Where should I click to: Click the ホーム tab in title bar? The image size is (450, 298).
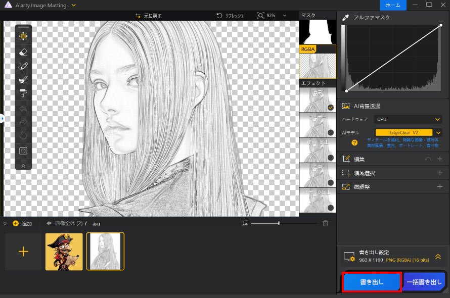pos(393,5)
